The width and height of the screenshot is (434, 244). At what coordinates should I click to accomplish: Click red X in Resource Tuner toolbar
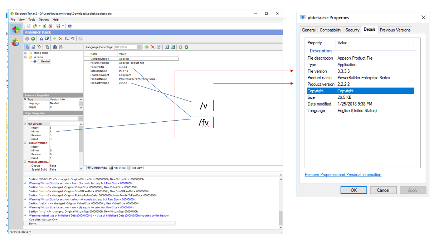(x=61, y=39)
